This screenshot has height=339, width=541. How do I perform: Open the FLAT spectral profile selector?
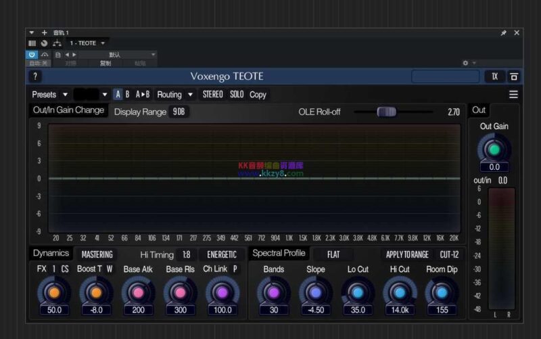[333, 255]
